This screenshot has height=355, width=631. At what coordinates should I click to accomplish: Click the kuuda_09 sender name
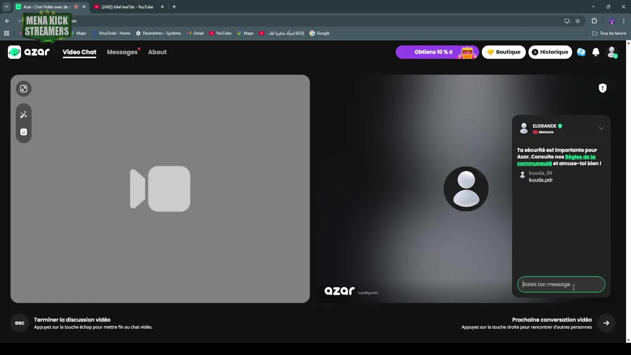pyautogui.click(x=540, y=173)
